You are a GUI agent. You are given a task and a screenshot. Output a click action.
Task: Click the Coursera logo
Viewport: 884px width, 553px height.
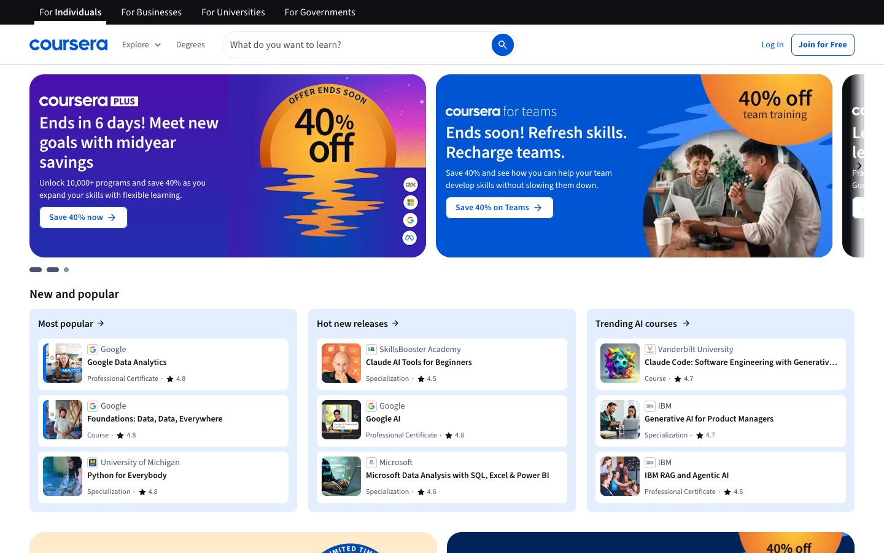pos(68,45)
